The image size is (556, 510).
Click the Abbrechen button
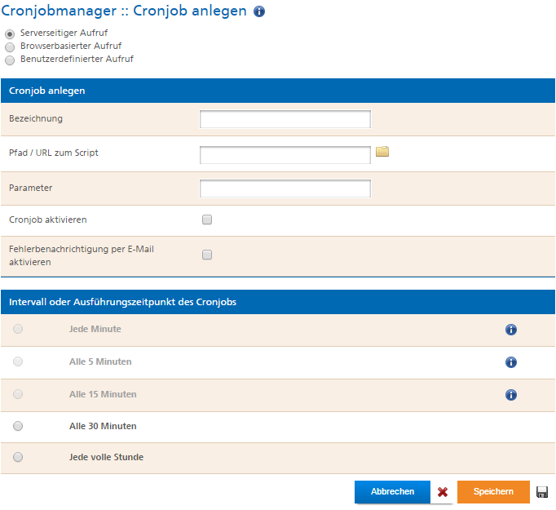(392, 492)
